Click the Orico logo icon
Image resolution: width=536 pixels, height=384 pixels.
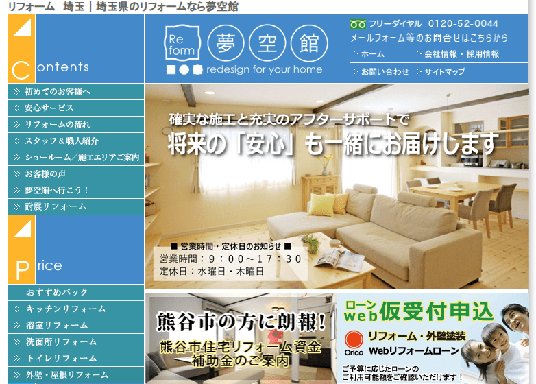[x=354, y=341]
